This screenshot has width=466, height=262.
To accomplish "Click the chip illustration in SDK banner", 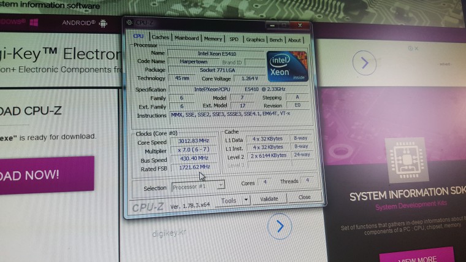I will (x=407, y=160).
